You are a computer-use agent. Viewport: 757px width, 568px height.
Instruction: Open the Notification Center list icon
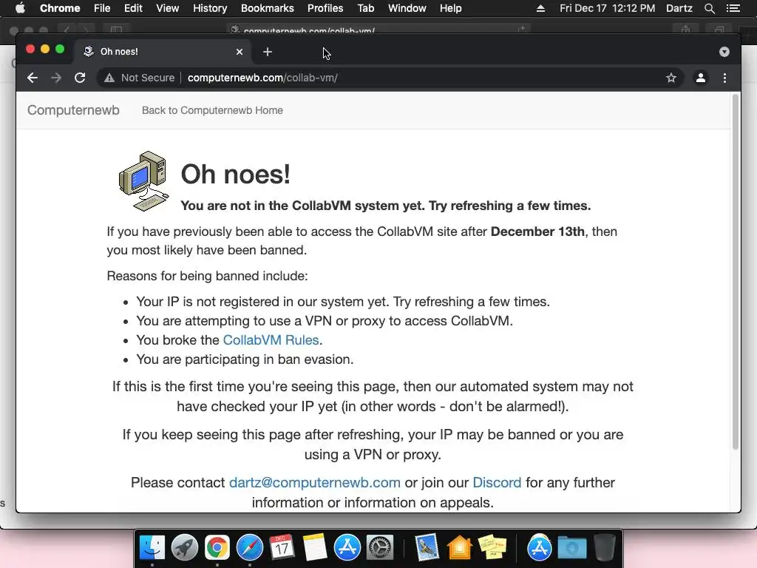pos(733,8)
